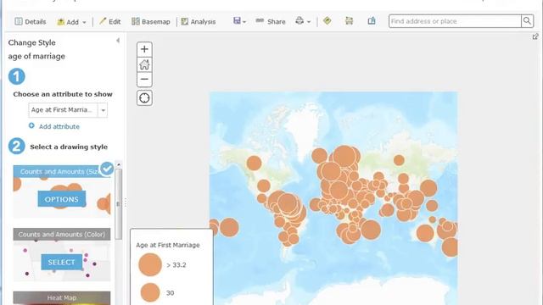Collapse the Change Style side panel
This screenshot has width=543, height=305.
[118, 41]
